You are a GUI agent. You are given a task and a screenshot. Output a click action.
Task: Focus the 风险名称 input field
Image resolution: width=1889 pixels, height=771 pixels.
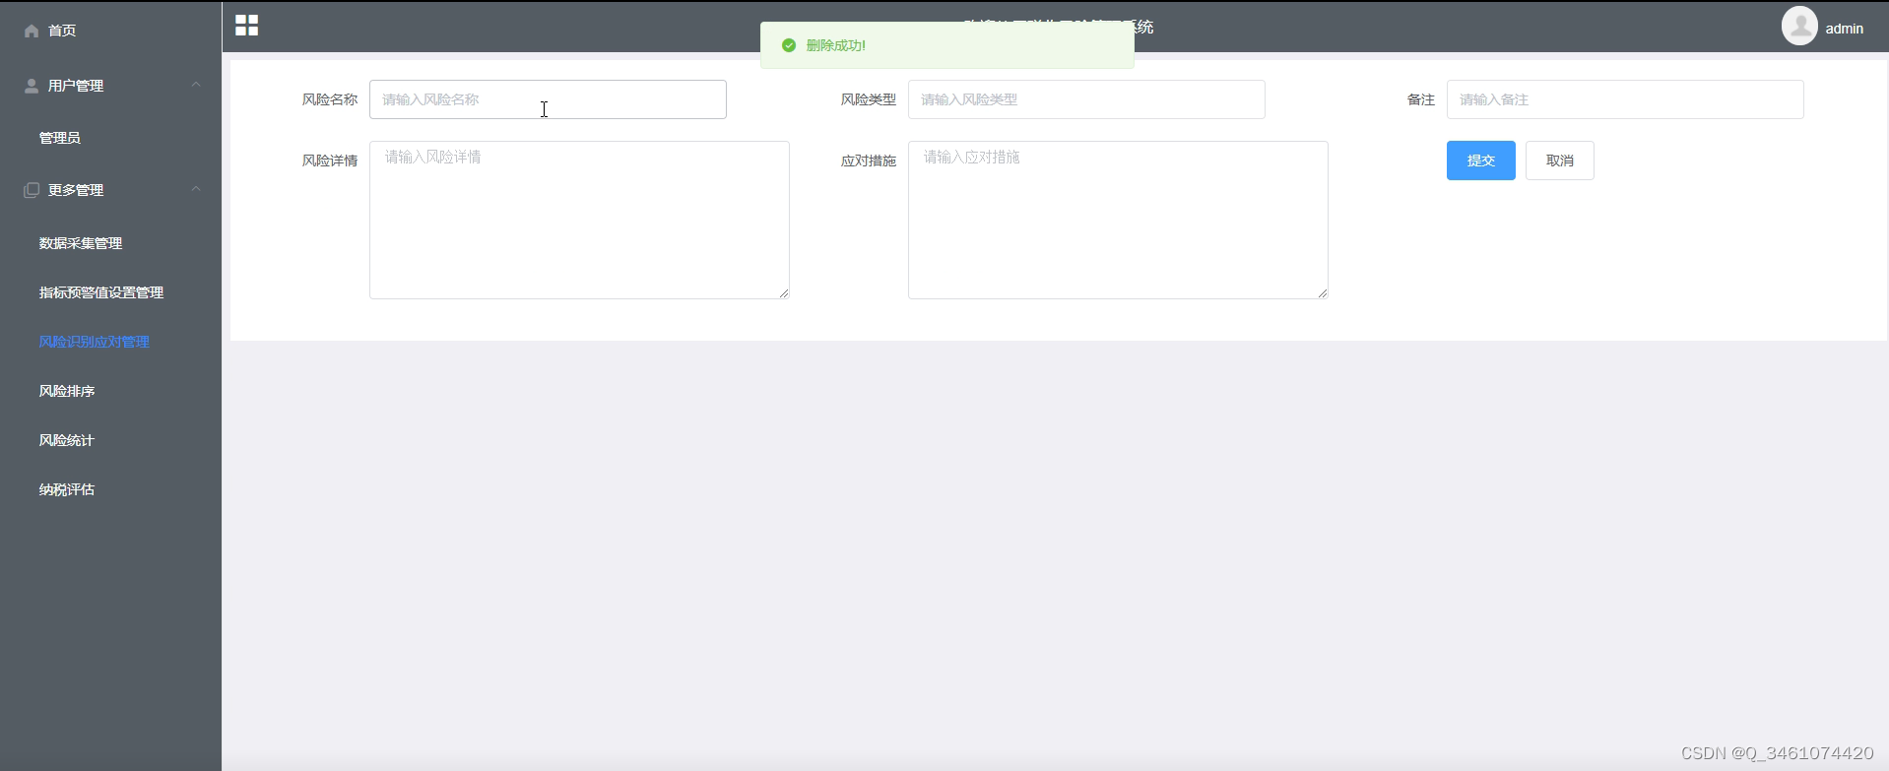tap(548, 99)
